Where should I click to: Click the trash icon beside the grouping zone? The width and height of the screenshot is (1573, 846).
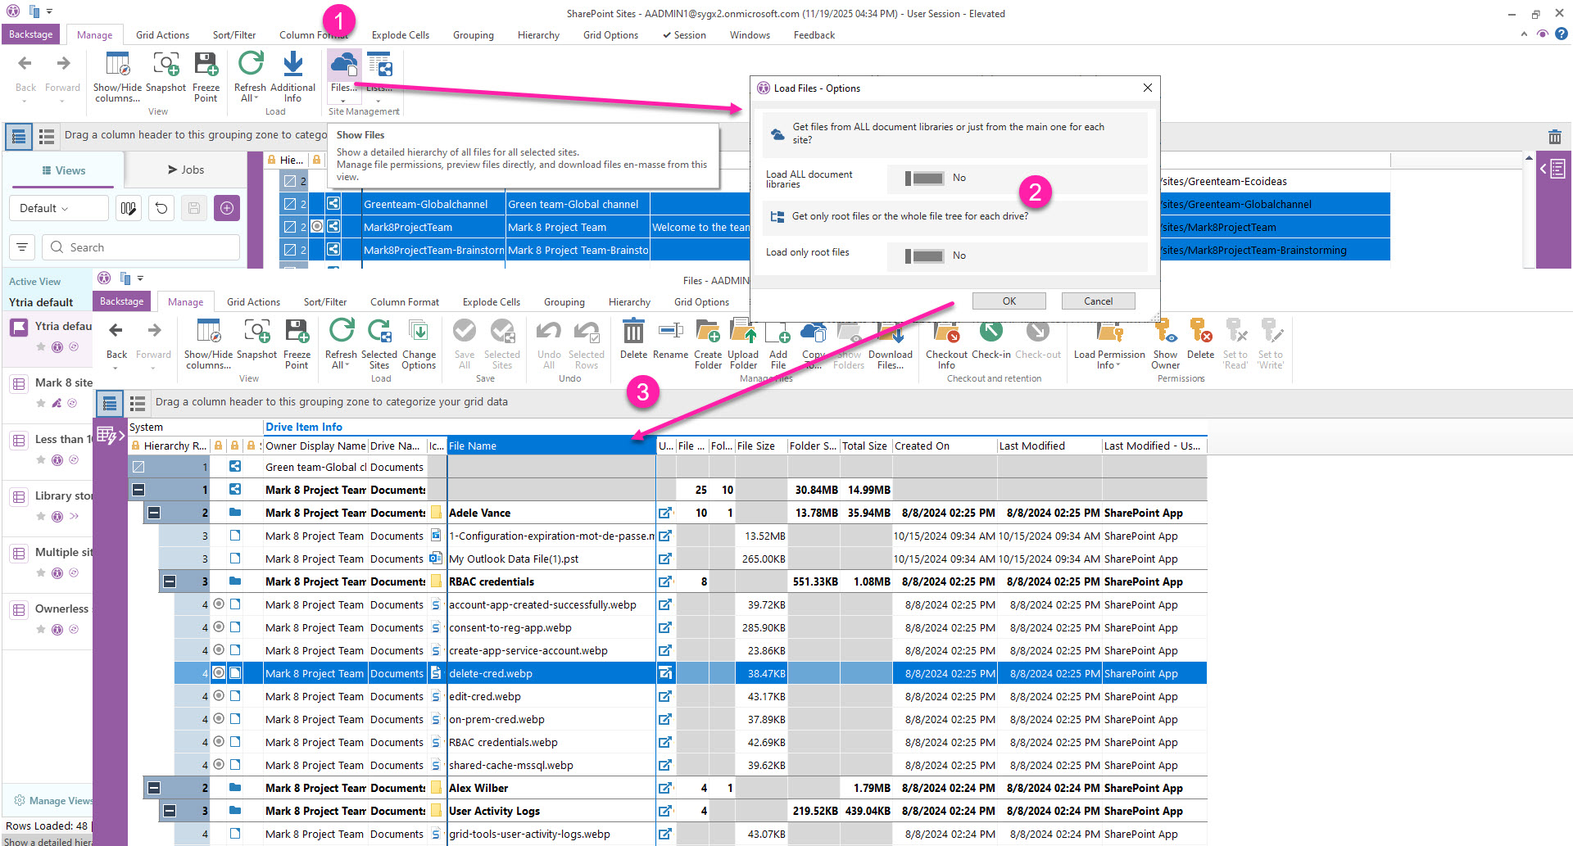1554,137
